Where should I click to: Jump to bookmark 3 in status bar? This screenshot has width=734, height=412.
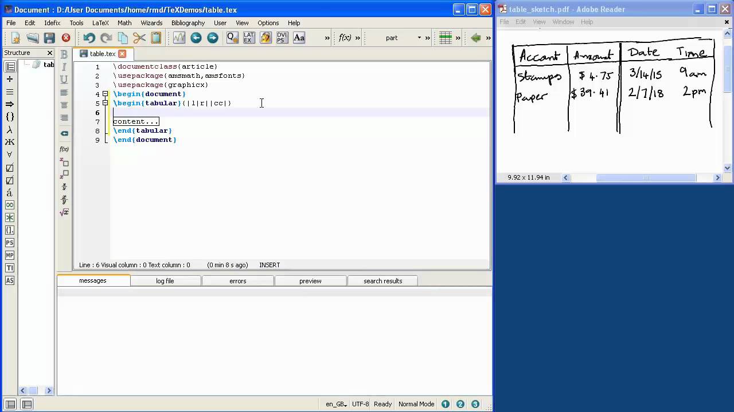pyautogui.click(x=475, y=404)
